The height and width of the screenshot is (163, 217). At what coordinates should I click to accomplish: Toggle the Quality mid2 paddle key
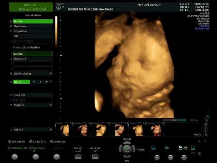point(78,157)
